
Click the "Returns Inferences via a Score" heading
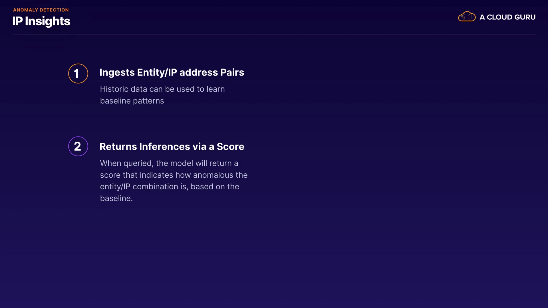[172, 147]
